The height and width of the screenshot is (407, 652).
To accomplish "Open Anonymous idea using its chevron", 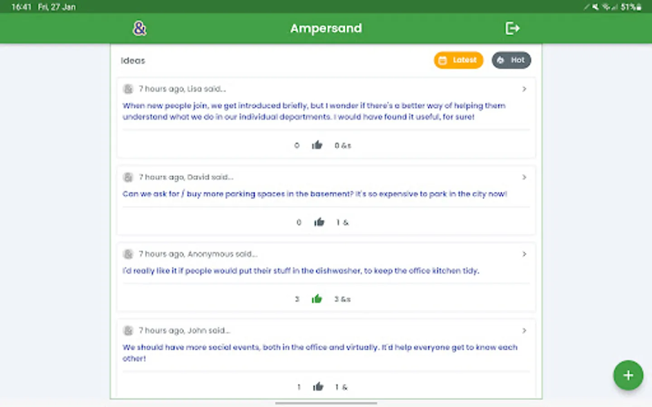I will tap(524, 254).
